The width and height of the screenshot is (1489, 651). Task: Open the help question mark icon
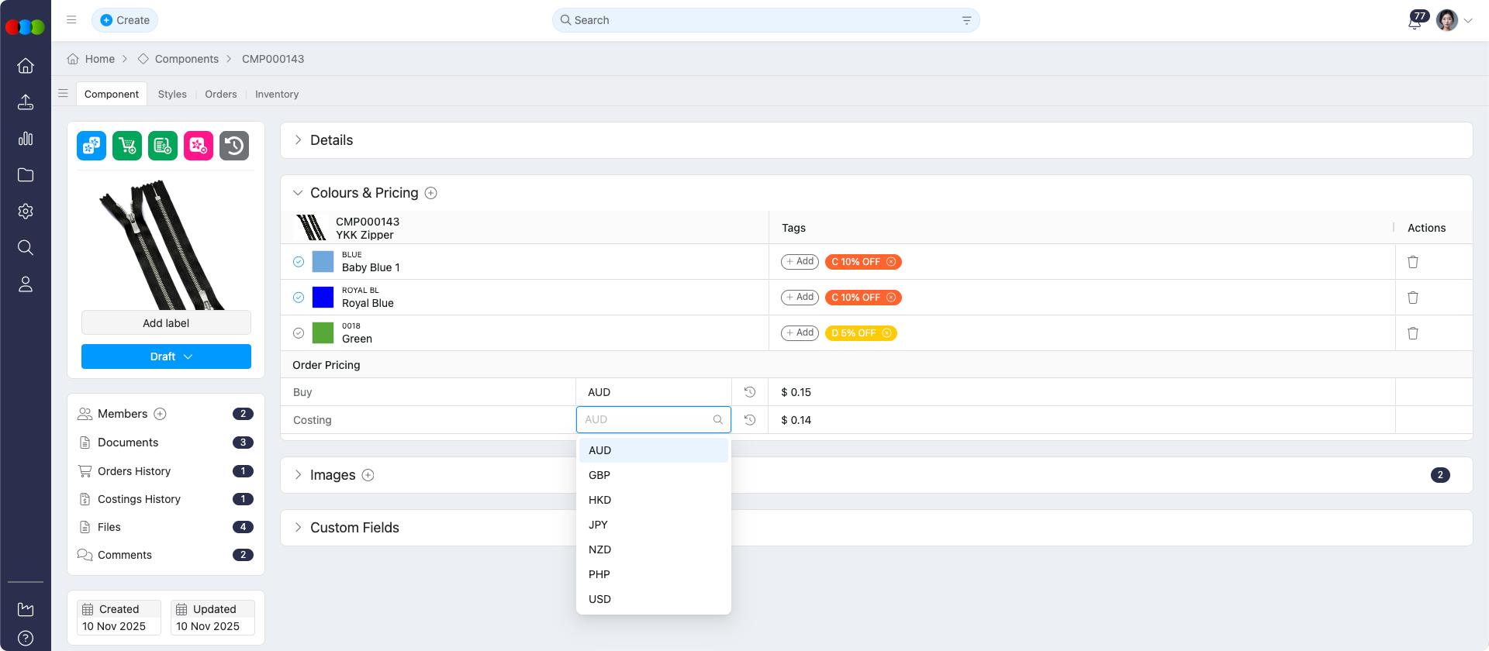(26, 639)
